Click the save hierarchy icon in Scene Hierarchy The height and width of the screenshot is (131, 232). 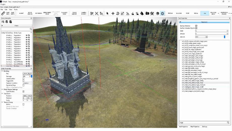pos(3,22)
